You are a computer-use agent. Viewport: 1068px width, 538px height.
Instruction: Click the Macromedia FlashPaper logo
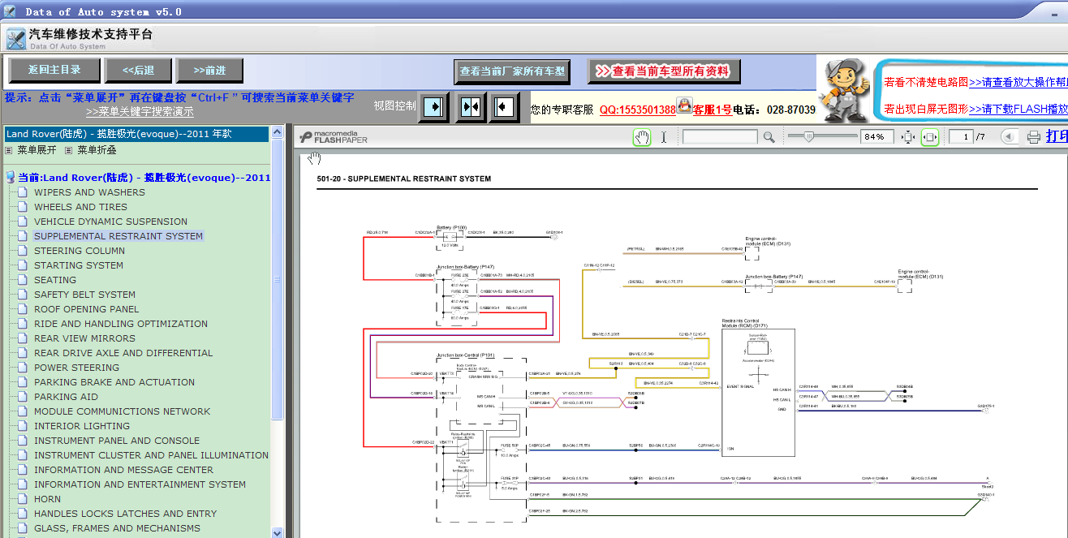coord(334,137)
